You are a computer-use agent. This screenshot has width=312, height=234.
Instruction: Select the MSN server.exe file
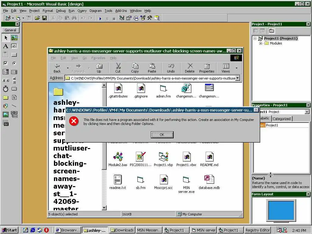coord(186,184)
